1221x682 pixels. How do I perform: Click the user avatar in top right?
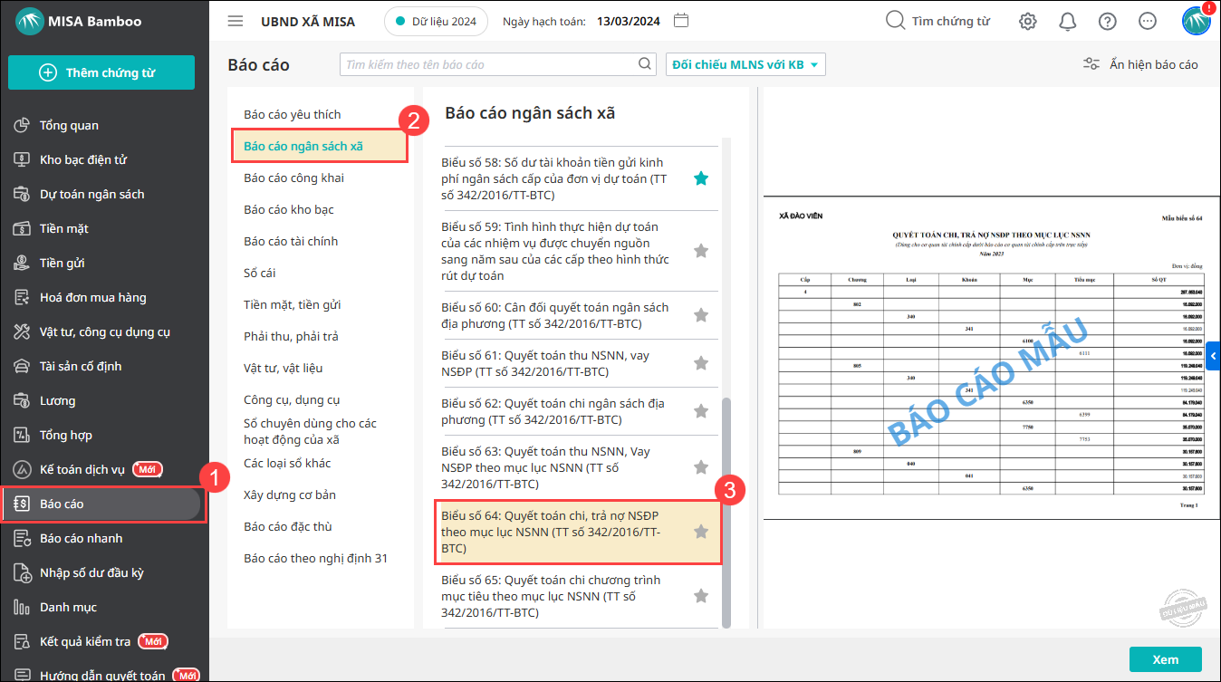point(1196,21)
